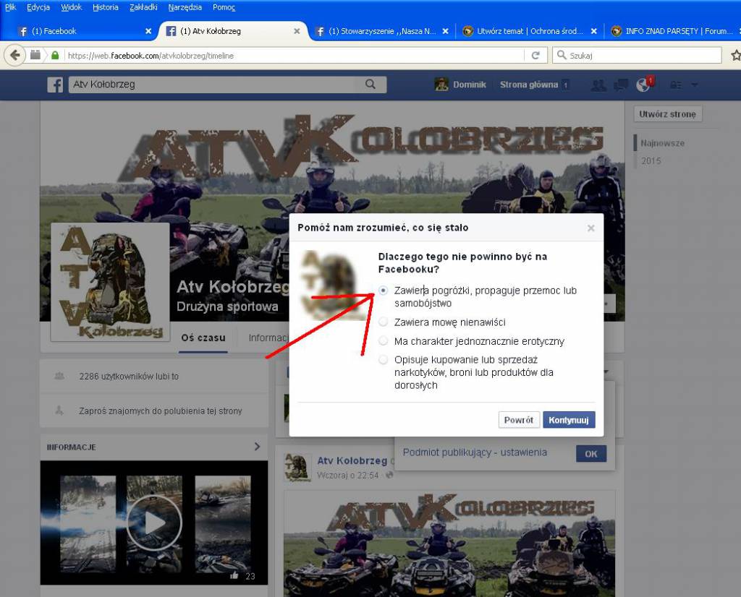Image resolution: width=741 pixels, height=597 pixels.
Task: Close the 'Stowarzyszenie Nasza N...' tab
Action: click(x=445, y=31)
